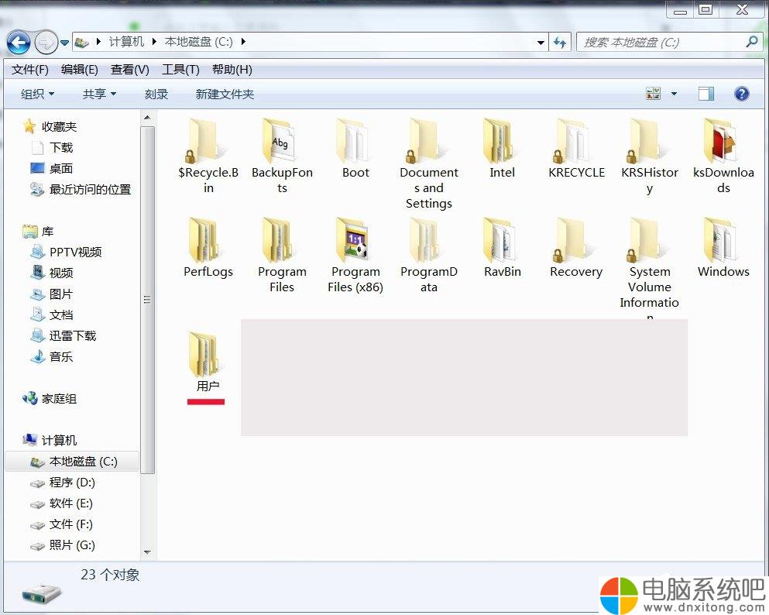
Task: Select the BackupFonts folder
Action: (282, 142)
